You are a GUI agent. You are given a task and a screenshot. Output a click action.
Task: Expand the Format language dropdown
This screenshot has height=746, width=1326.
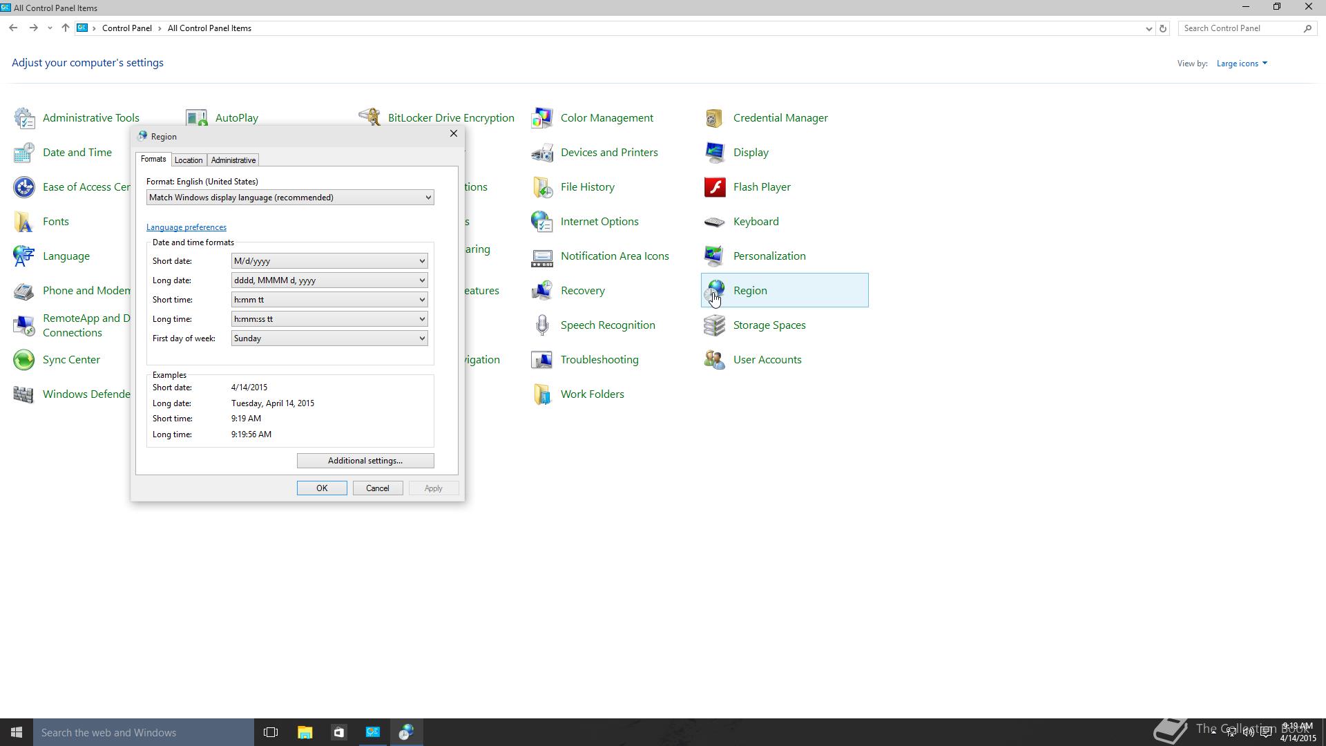[290, 198]
